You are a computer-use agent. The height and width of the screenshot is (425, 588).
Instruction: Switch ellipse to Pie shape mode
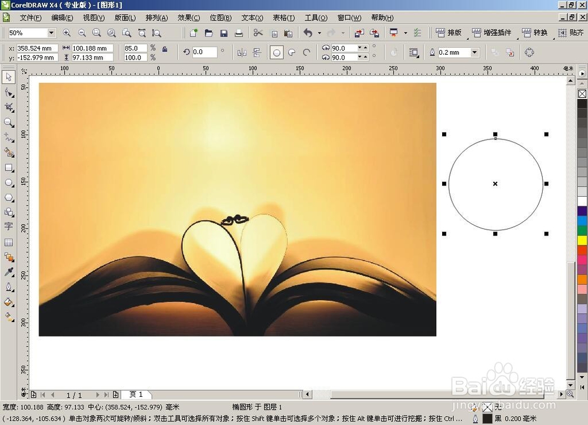pyautogui.click(x=292, y=52)
